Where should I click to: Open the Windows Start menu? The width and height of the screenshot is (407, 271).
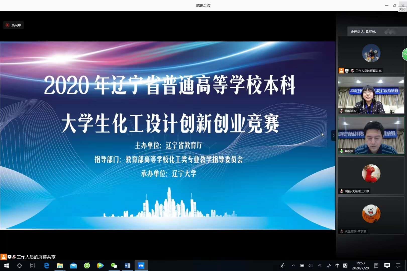pyautogui.click(x=6, y=265)
